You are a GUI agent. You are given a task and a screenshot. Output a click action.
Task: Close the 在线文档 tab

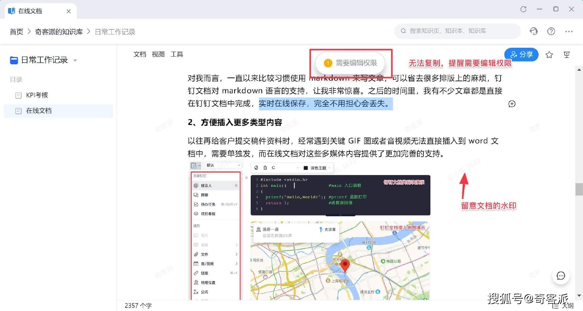pyautogui.click(x=68, y=11)
